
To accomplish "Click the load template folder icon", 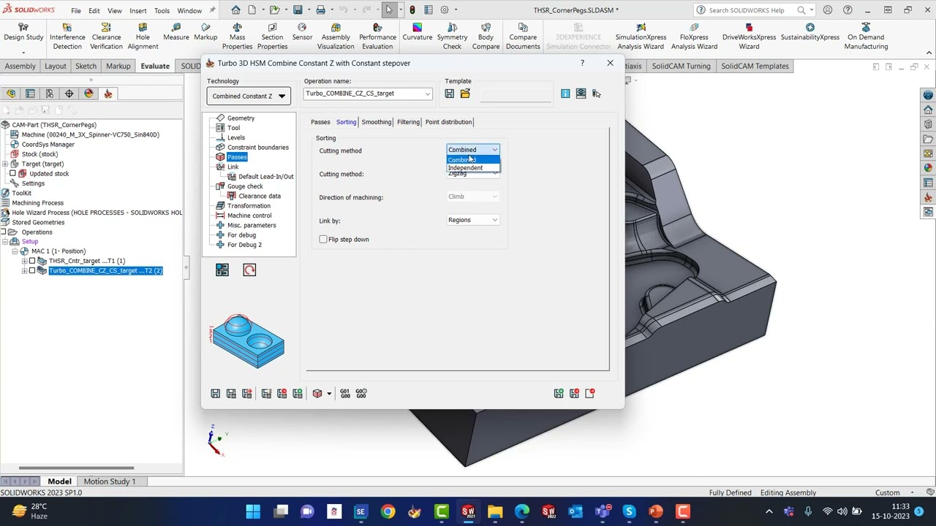I will [x=465, y=94].
